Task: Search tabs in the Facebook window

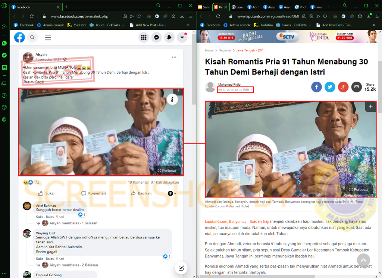Action: click(x=158, y=5)
